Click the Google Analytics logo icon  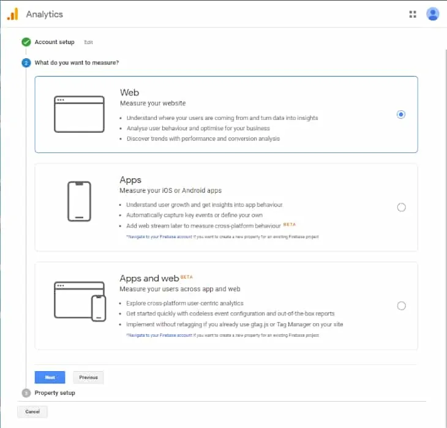pos(12,14)
